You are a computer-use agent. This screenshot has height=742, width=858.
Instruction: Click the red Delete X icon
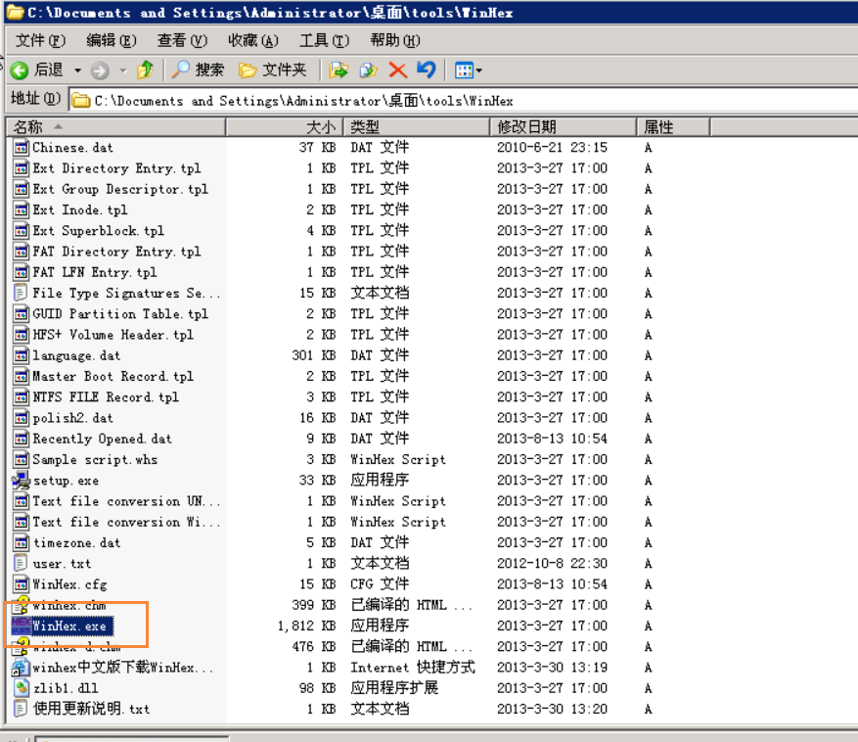(398, 70)
